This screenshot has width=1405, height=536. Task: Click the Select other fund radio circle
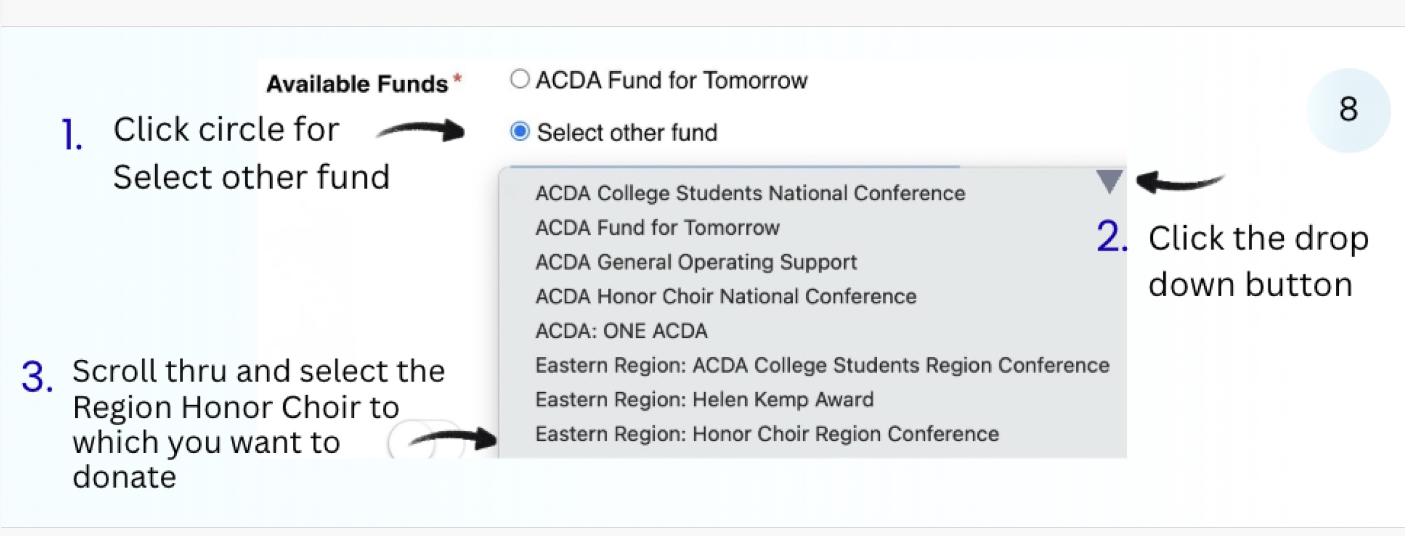520,131
